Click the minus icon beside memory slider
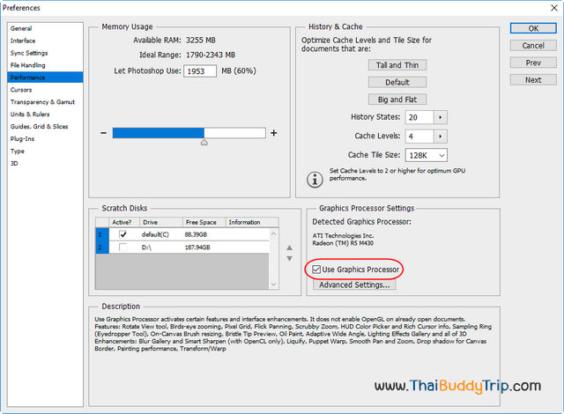 click(103, 133)
